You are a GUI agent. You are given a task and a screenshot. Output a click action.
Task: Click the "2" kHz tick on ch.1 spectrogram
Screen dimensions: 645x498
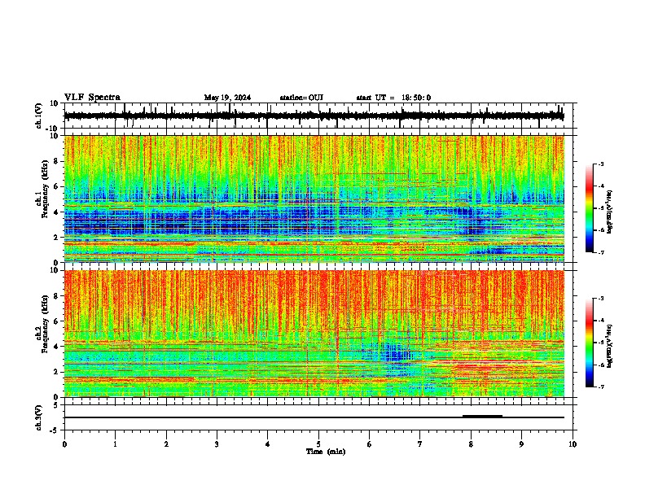pyautogui.click(x=56, y=238)
